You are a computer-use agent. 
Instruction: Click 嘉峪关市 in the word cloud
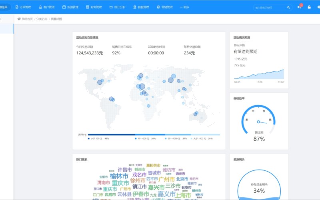pos(154,165)
